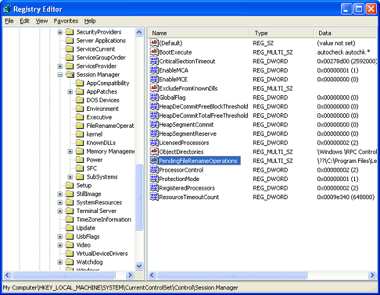This screenshot has width=380, height=295.
Task: Click the RegisteredProcessors DWORD icon
Action: click(154, 188)
